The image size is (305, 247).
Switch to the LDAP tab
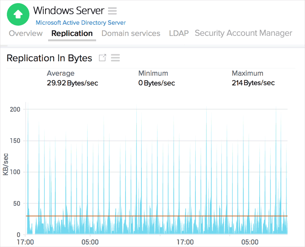(x=179, y=33)
